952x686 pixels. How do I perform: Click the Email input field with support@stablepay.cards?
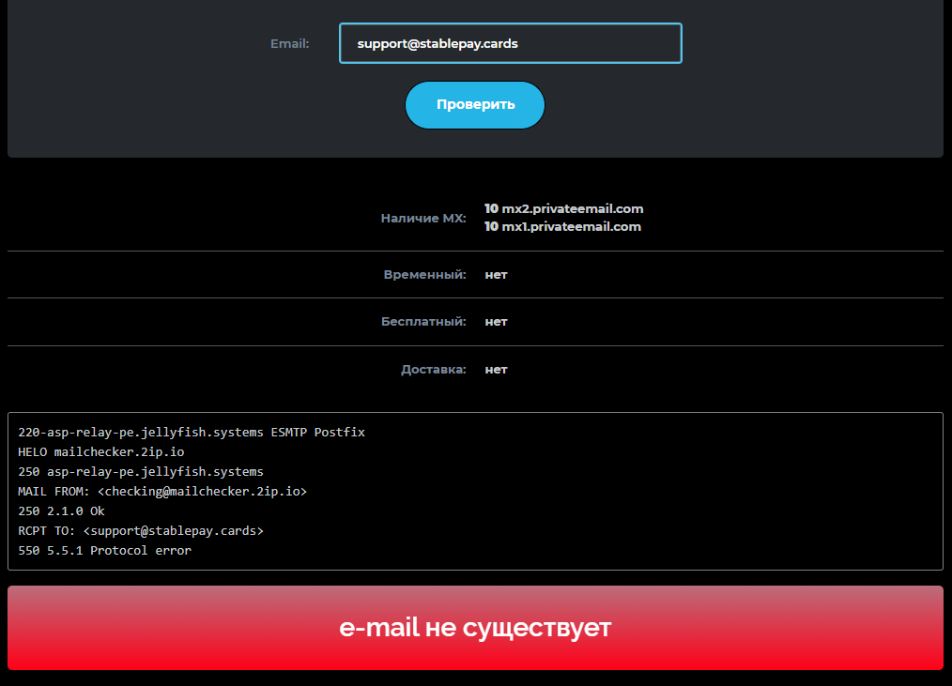(510, 43)
